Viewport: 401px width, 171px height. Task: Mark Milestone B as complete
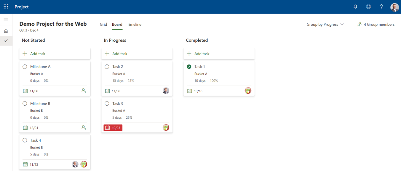pyautogui.click(x=25, y=103)
